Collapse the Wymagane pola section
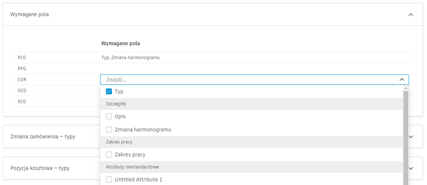427x185 pixels. (x=410, y=15)
